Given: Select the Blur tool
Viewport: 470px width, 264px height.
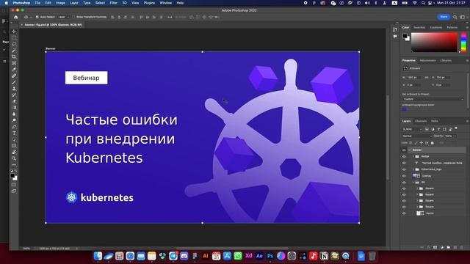Looking at the screenshot, I should click(x=14, y=114).
